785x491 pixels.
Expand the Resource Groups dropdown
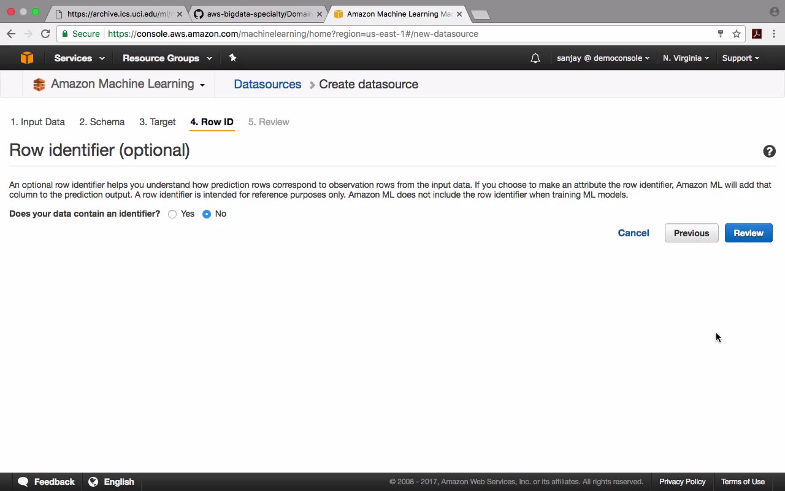[x=167, y=58]
